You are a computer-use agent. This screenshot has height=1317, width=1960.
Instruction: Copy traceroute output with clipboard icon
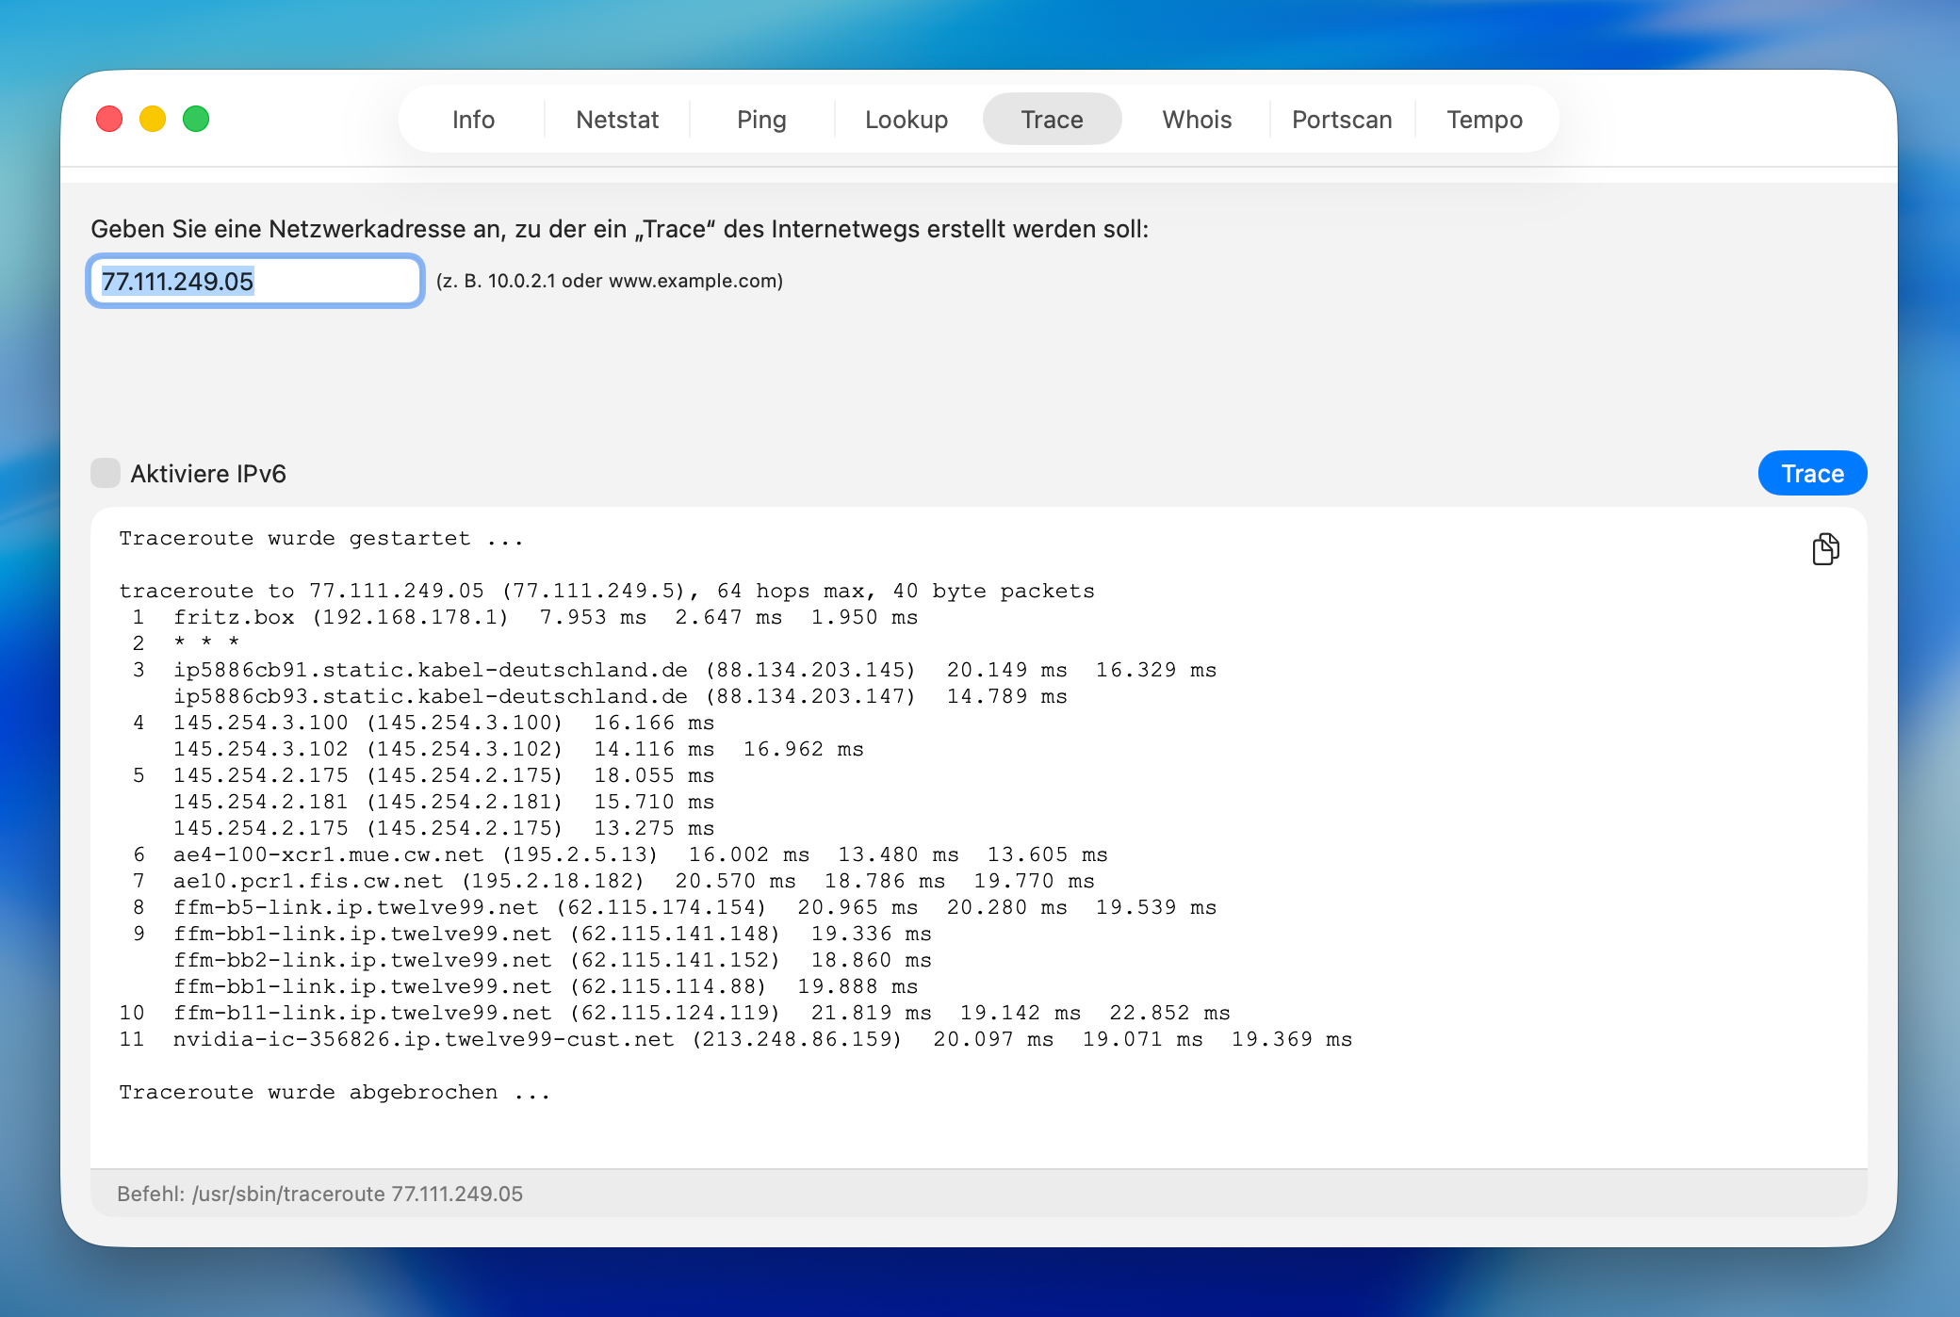tap(1825, 548)
